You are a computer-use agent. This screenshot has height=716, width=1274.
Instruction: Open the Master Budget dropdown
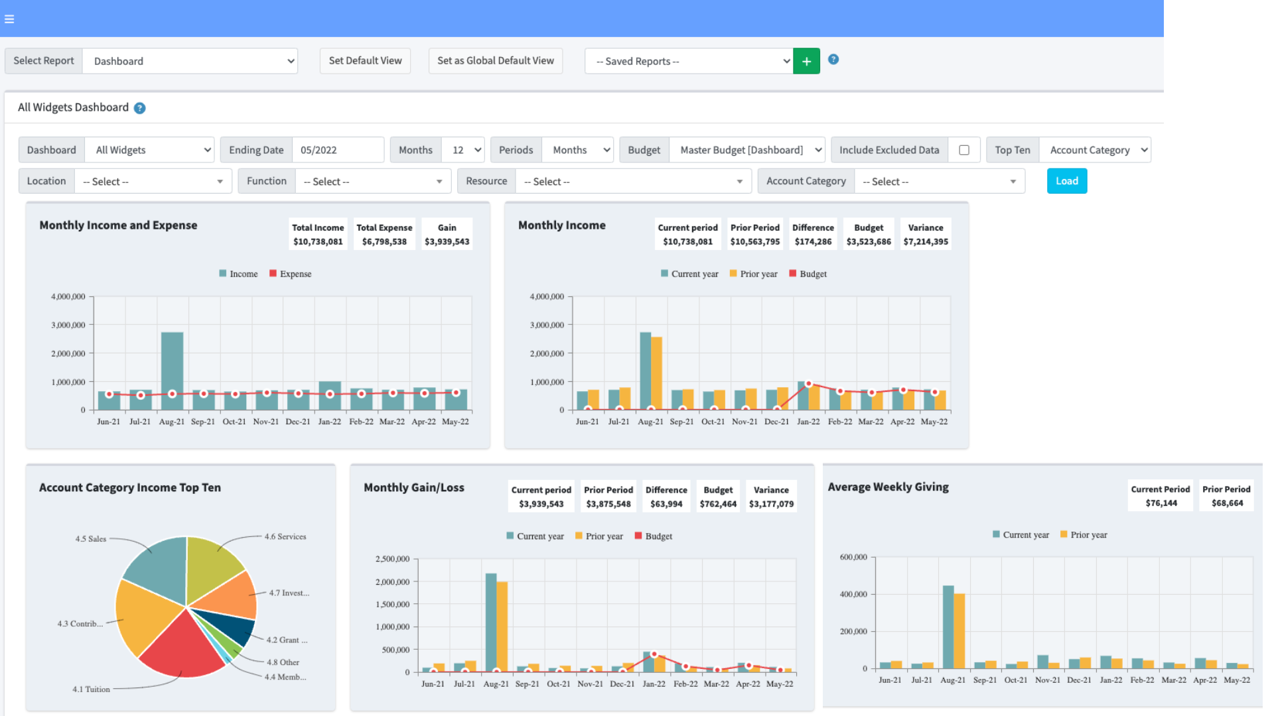[746, 149]
